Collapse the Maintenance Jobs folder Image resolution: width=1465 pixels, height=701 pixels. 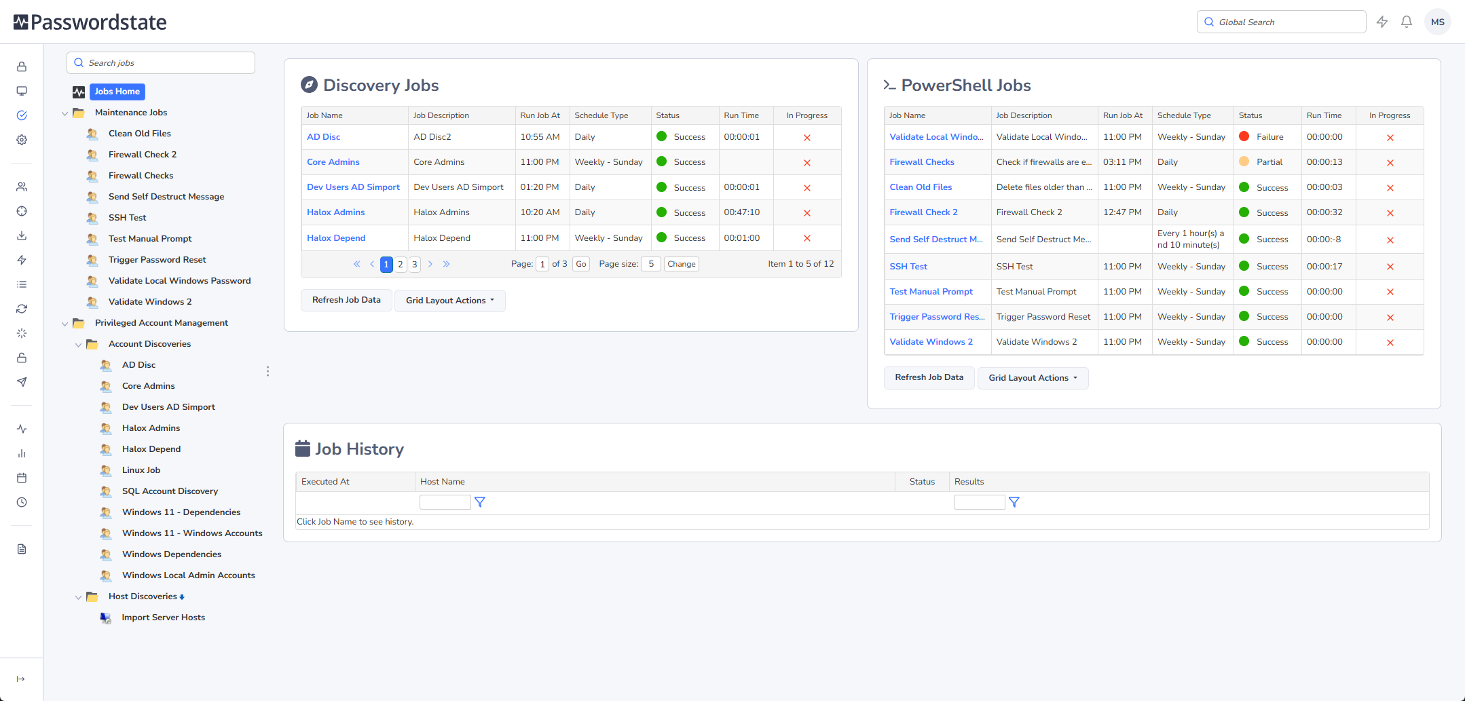click(x=65, y=113)
